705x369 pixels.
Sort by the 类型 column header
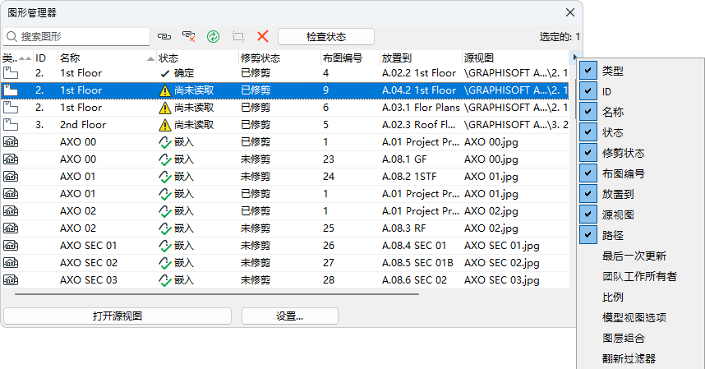click(x=10, y=58)
